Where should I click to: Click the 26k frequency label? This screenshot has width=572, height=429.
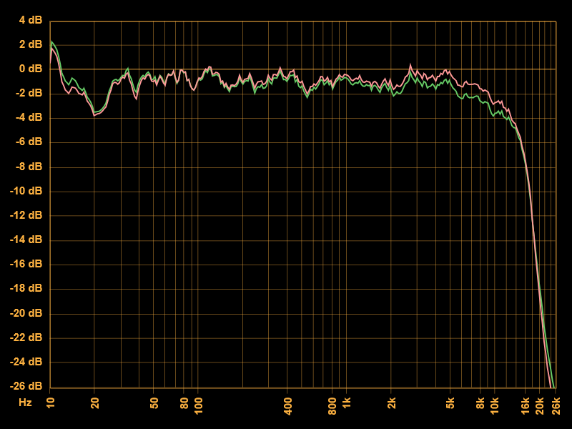coord(556,405)
